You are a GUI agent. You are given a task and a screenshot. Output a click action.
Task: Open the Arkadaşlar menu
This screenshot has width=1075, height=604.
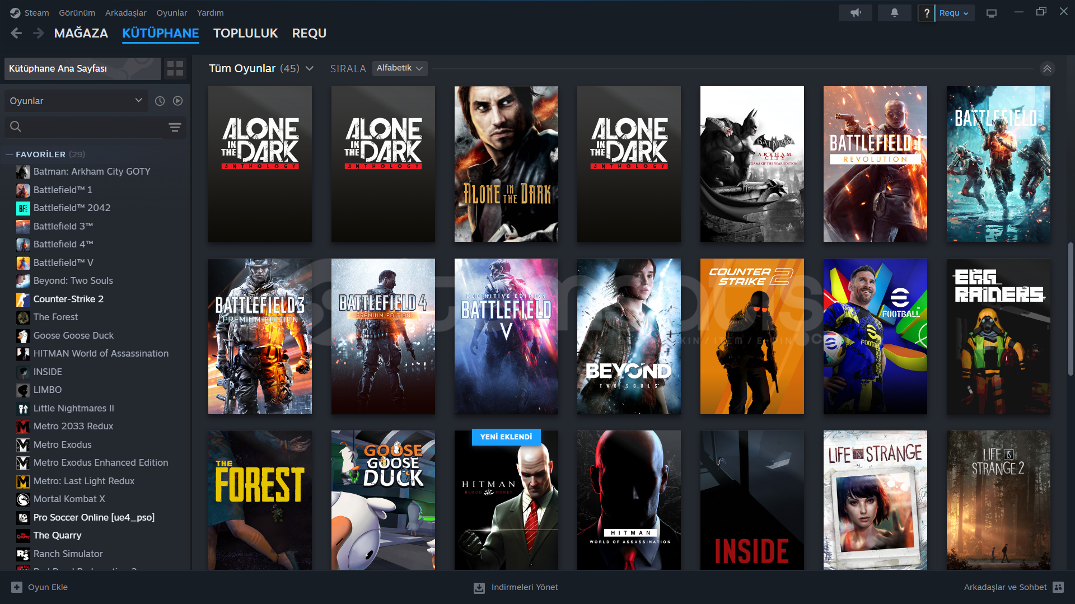(125, 13)
